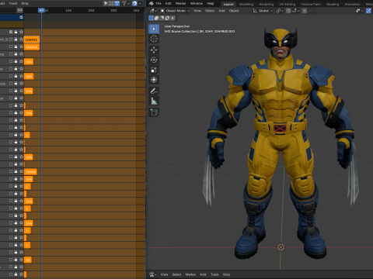Switch to the Animation workspace tab
The height and width of the screenshot is (279, 373).
[x=352, y=4]
